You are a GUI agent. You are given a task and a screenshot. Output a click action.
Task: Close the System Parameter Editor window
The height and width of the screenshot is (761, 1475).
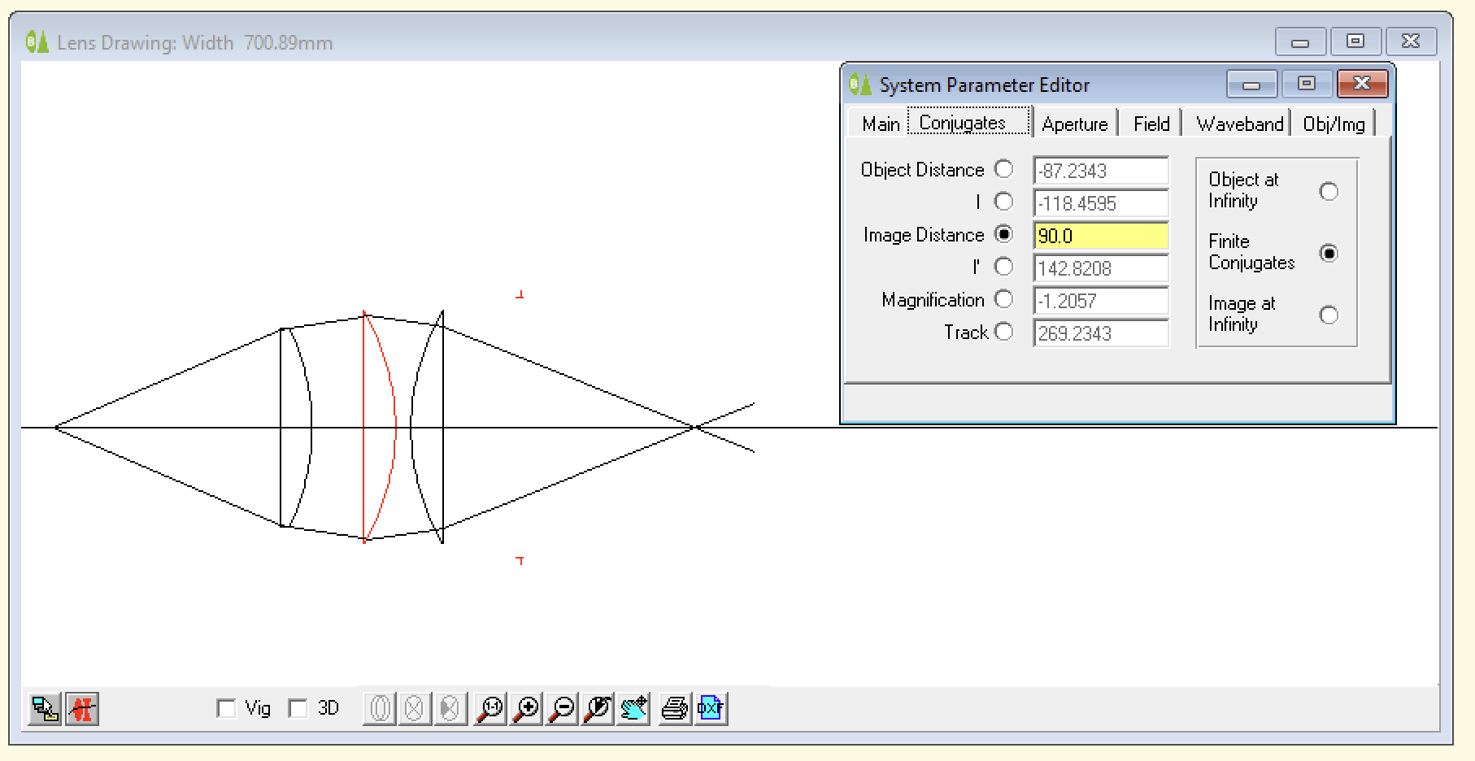tap(1361, 84)
